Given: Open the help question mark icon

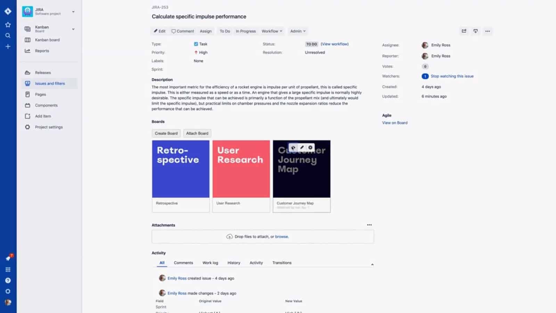Looking at the screenshot, I should [x=8, y=280].
